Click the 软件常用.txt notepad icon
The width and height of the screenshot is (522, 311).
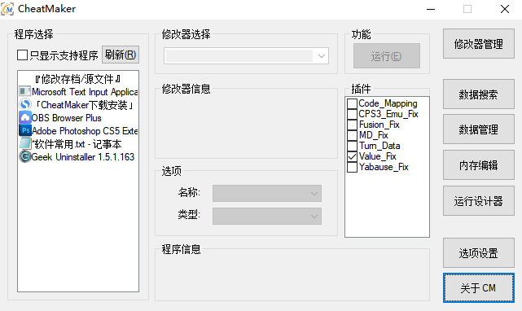click(x=25, y=143)
